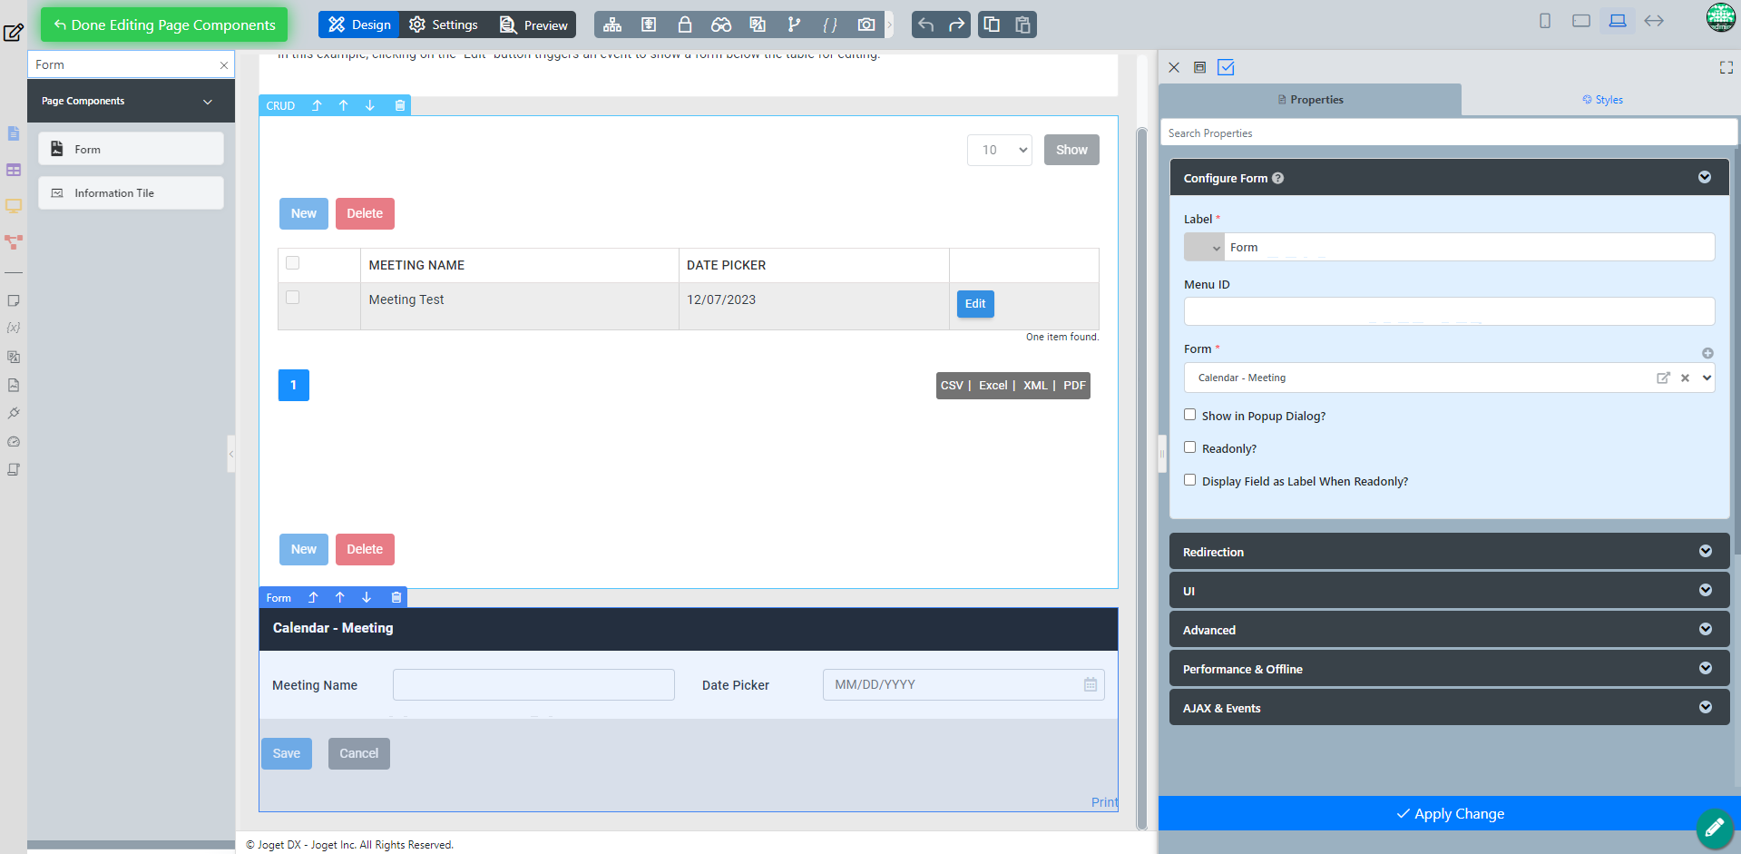
Task: Switch to the Settings tab
Action: coord(444,25)
